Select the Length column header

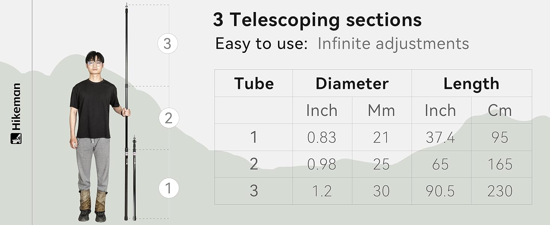[x=471, y=83]
